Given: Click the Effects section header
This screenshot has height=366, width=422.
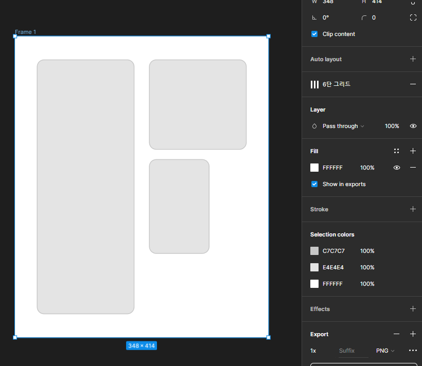Looking at the screenshot, I should pos(320,309).
